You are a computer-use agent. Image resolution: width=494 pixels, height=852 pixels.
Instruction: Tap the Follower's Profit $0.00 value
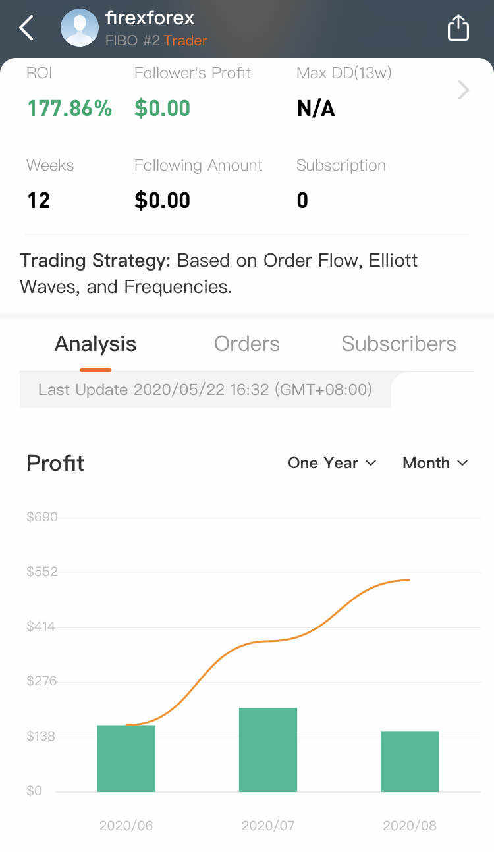[162, 108]
